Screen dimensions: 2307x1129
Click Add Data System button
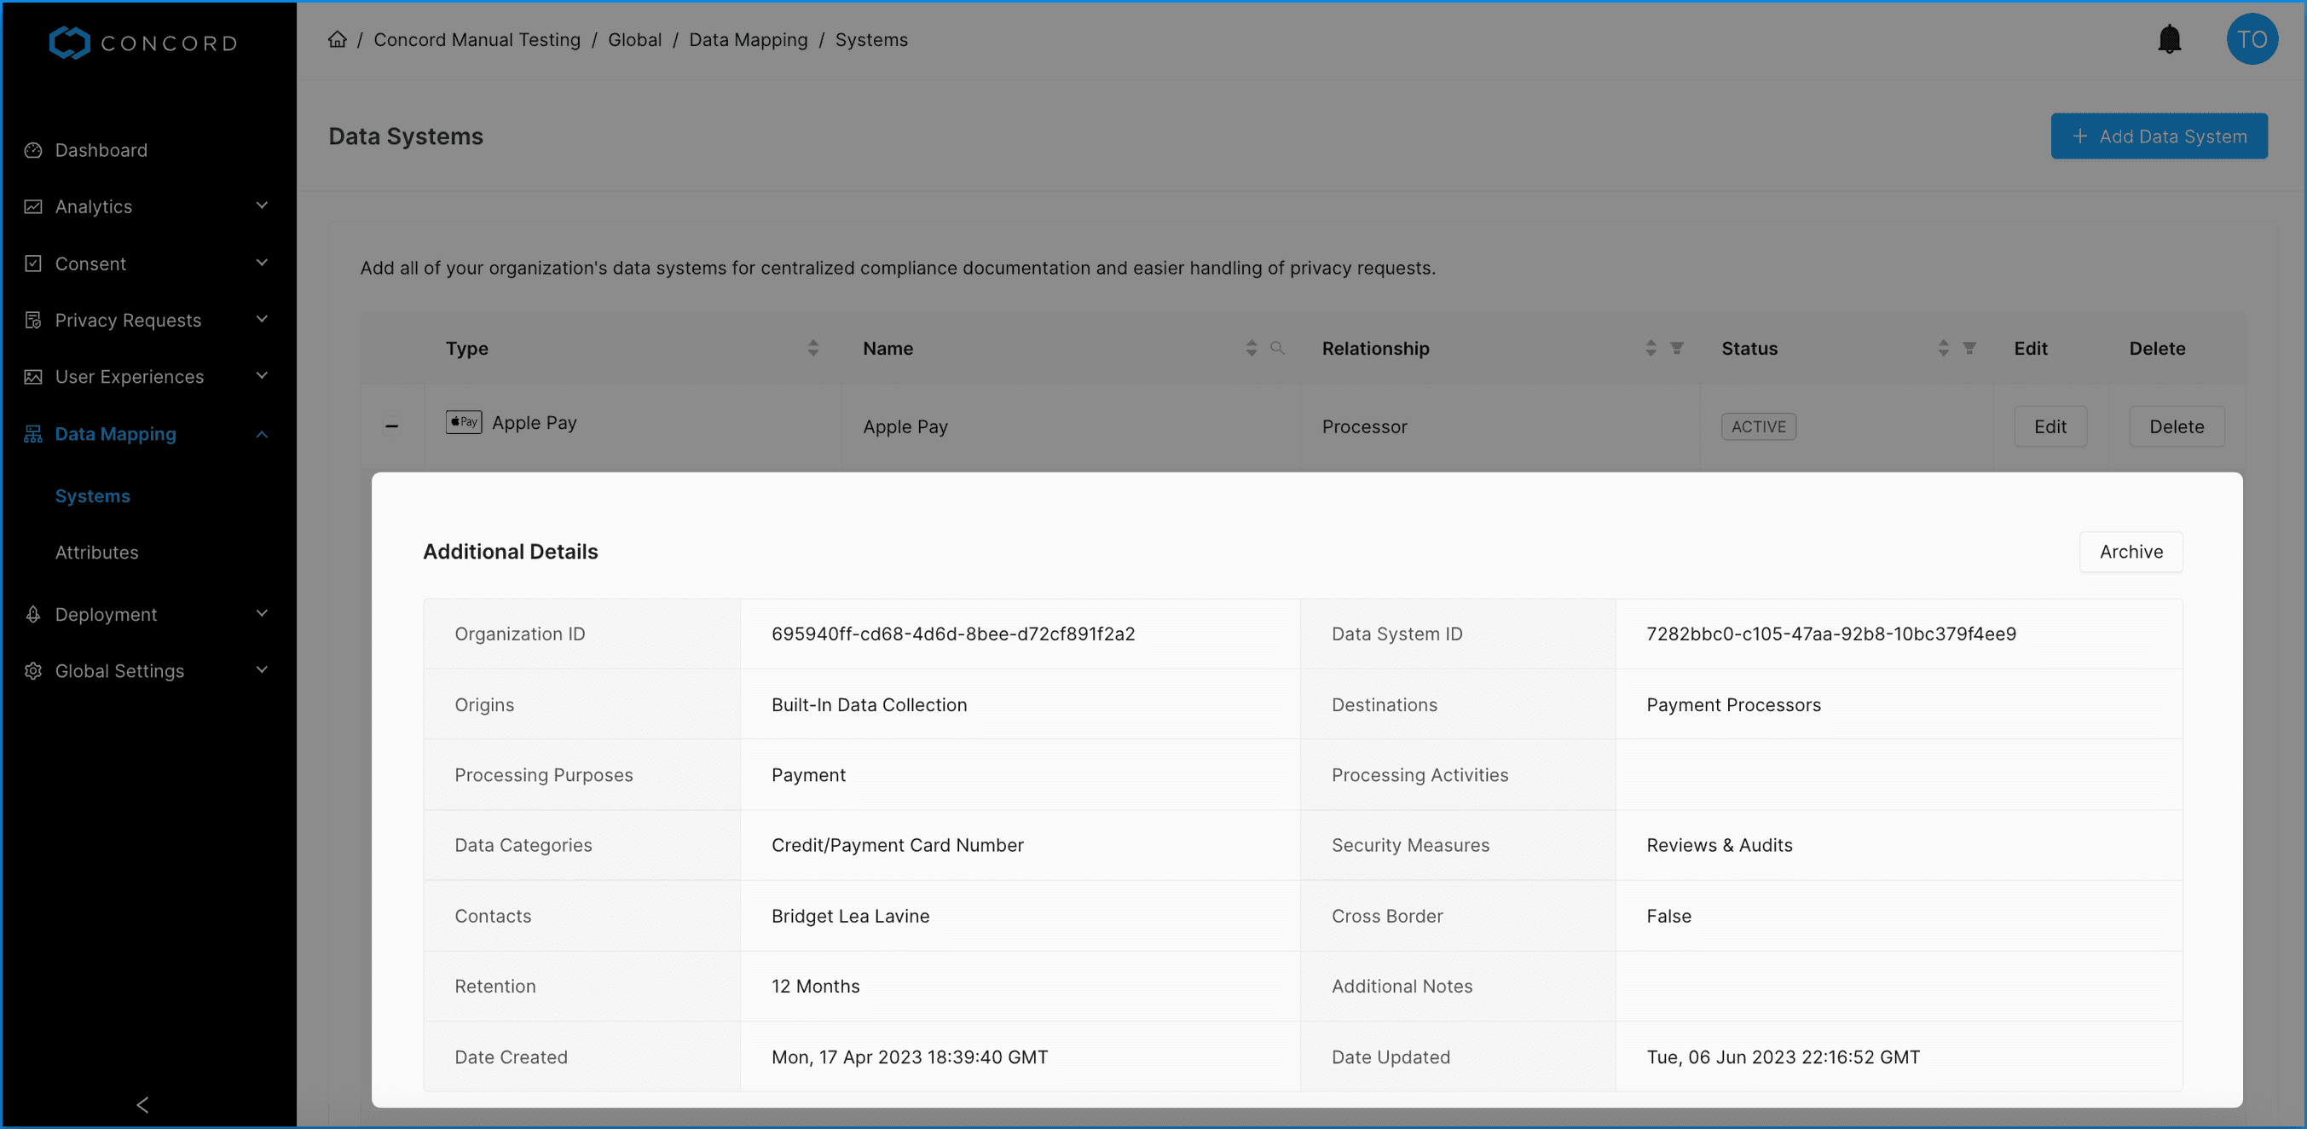pos(2159,136)
